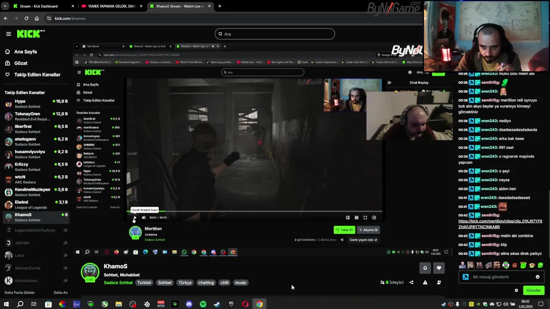Click the Ara search field
The width and height of the screenshot is (550, 309).
[275, 34]
